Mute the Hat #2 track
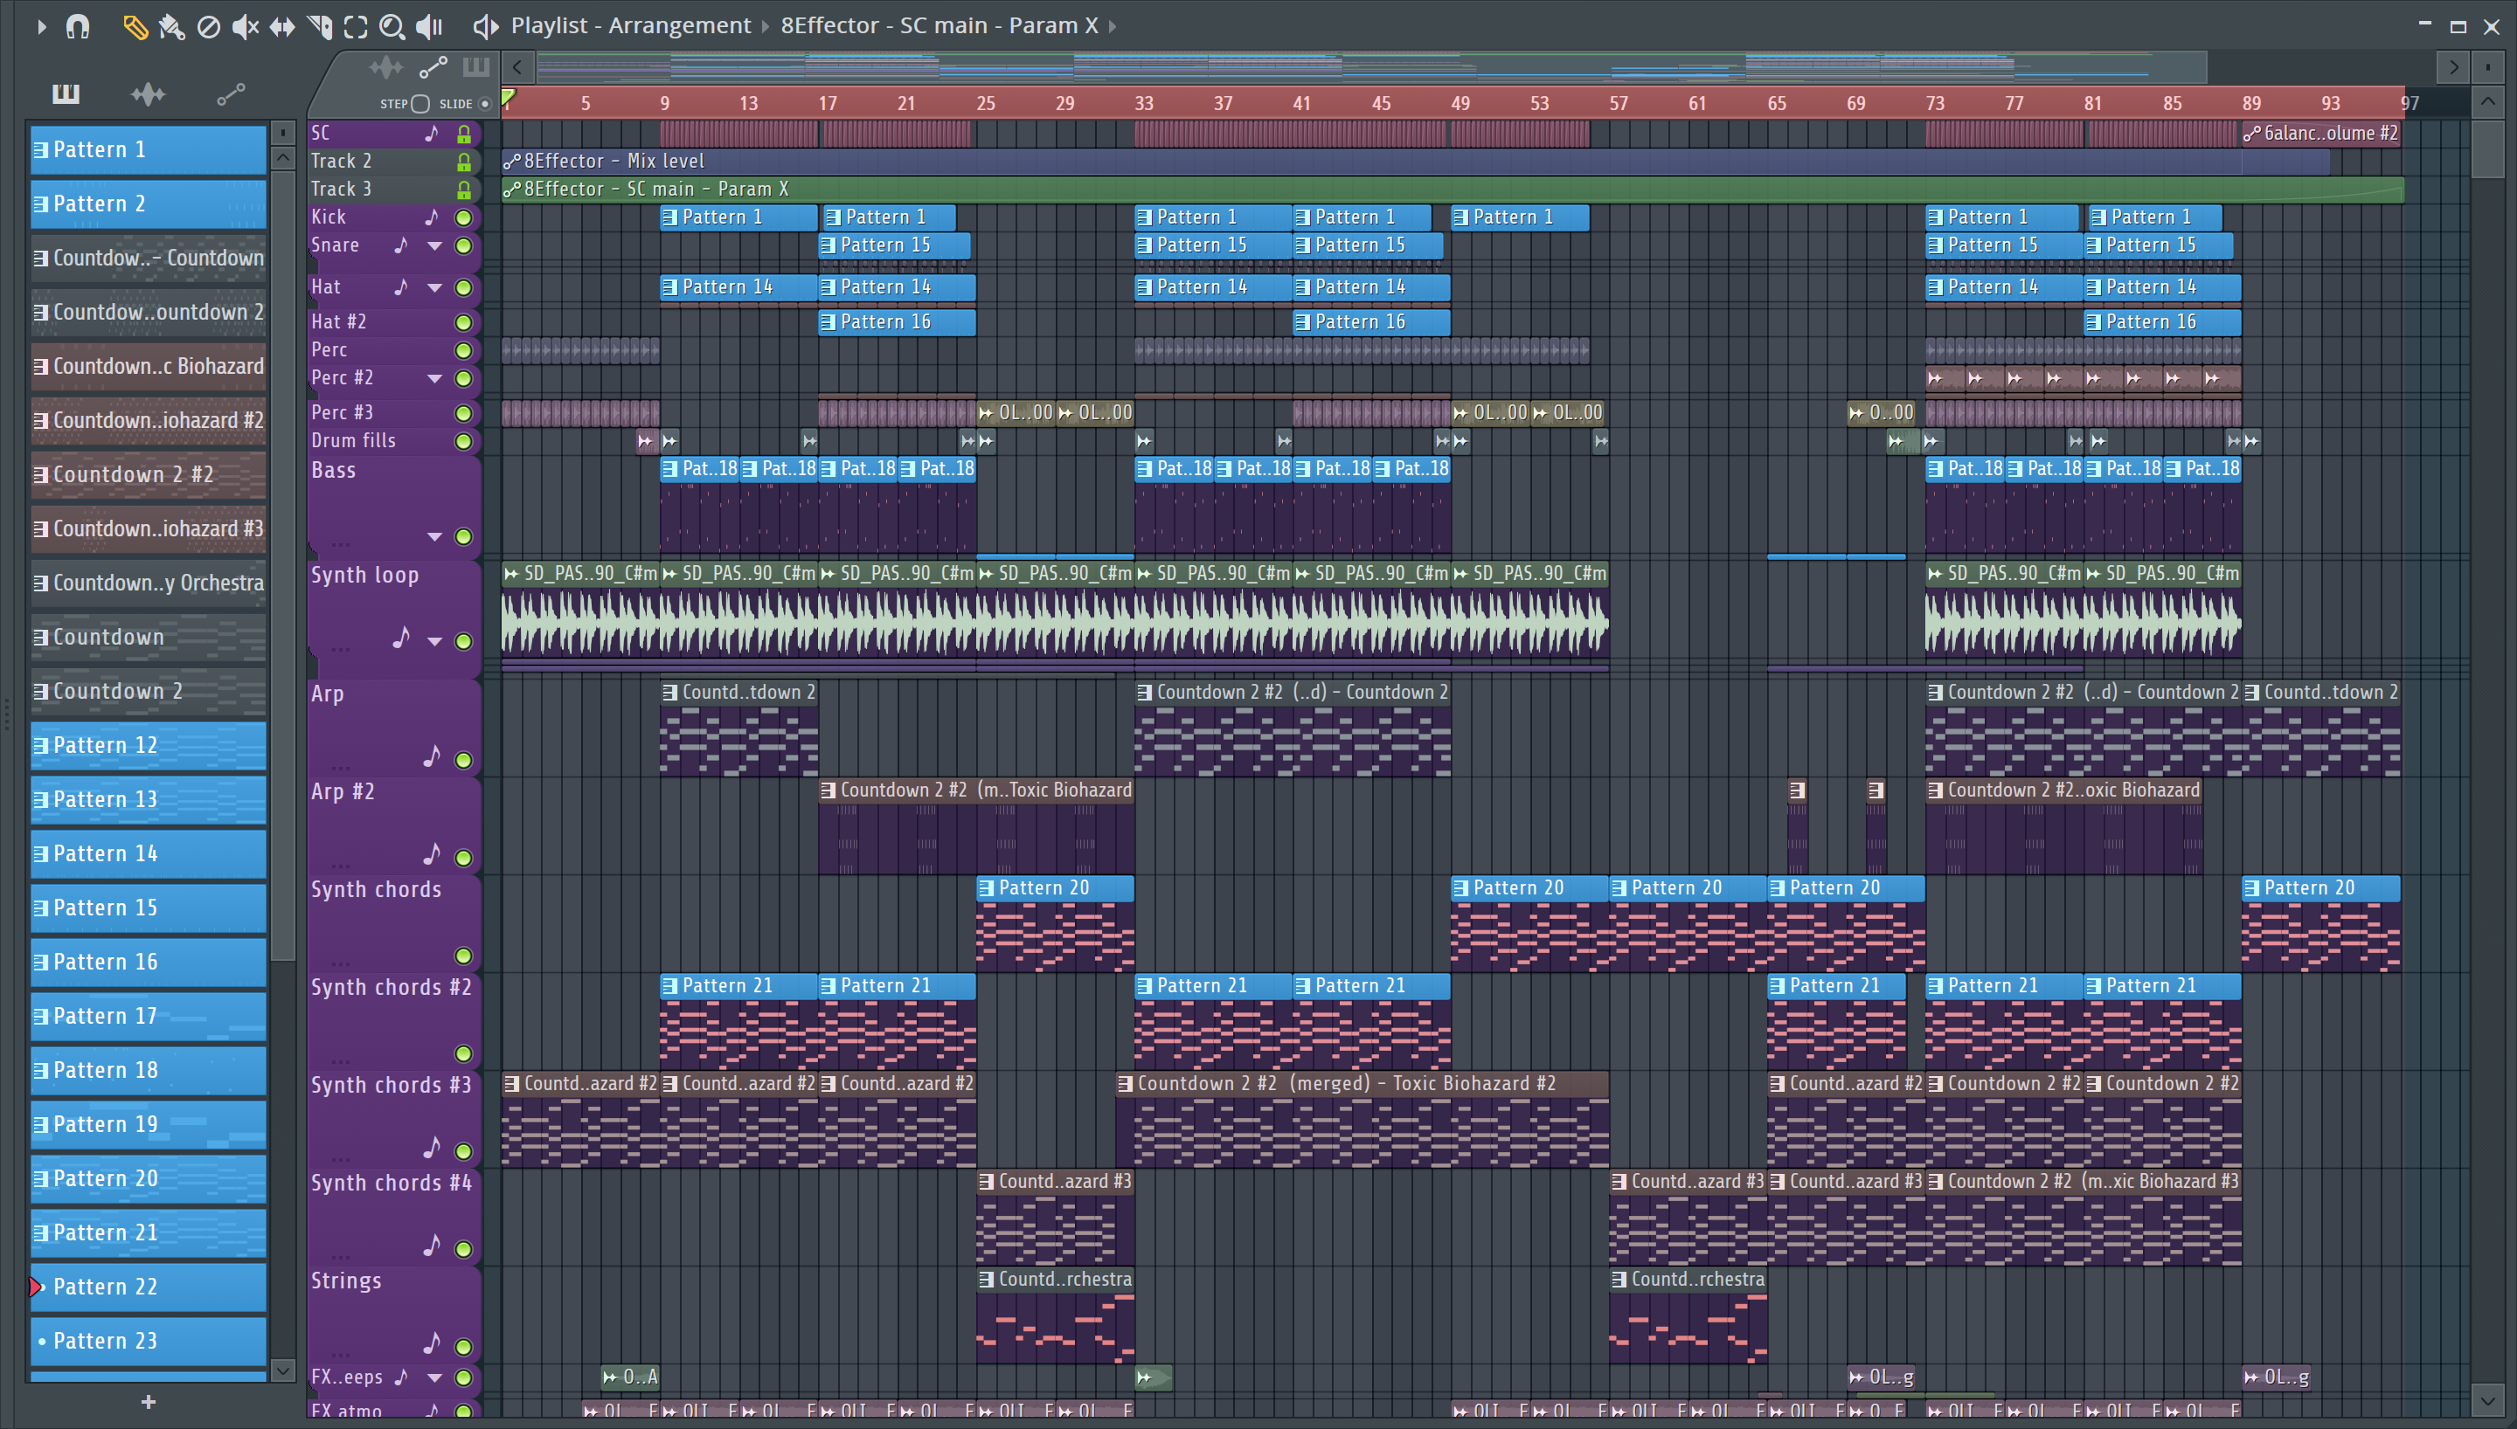 pyautogui.click(x=463, y=323)
